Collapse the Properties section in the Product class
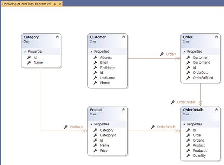 pos(92,124)
